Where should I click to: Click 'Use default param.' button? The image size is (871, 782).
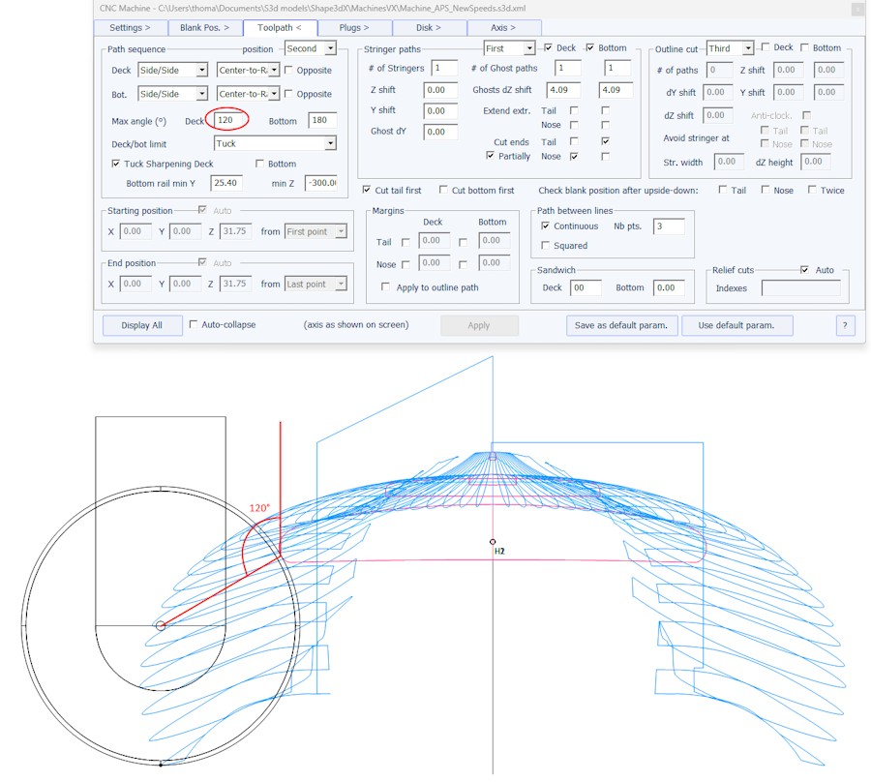click(736, 325)
